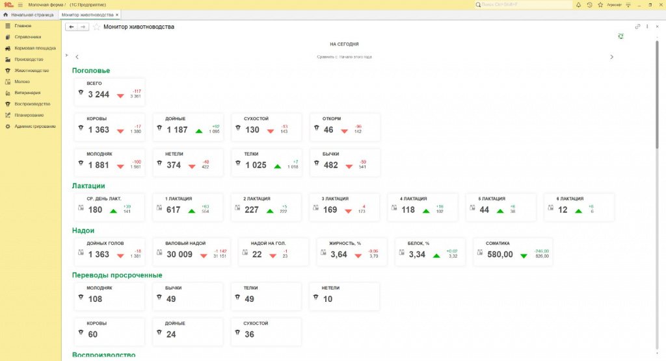This screenshot has height=361, width=666.
Task: Click the back arrow navigation button
Action: (x=72, y=27)
